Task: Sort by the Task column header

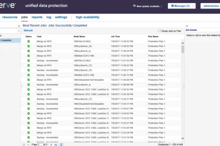Action: [39, 36]
